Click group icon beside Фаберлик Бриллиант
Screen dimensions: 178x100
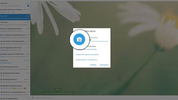1,79
